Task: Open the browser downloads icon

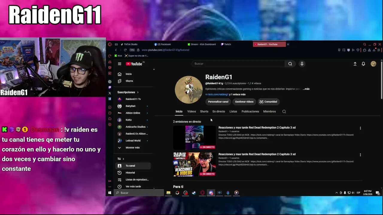Action: (374, 50)
